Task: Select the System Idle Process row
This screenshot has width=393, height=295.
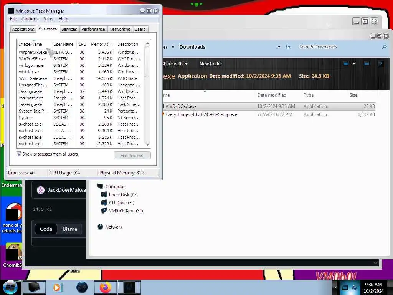Action: click(x=81, y=111)
